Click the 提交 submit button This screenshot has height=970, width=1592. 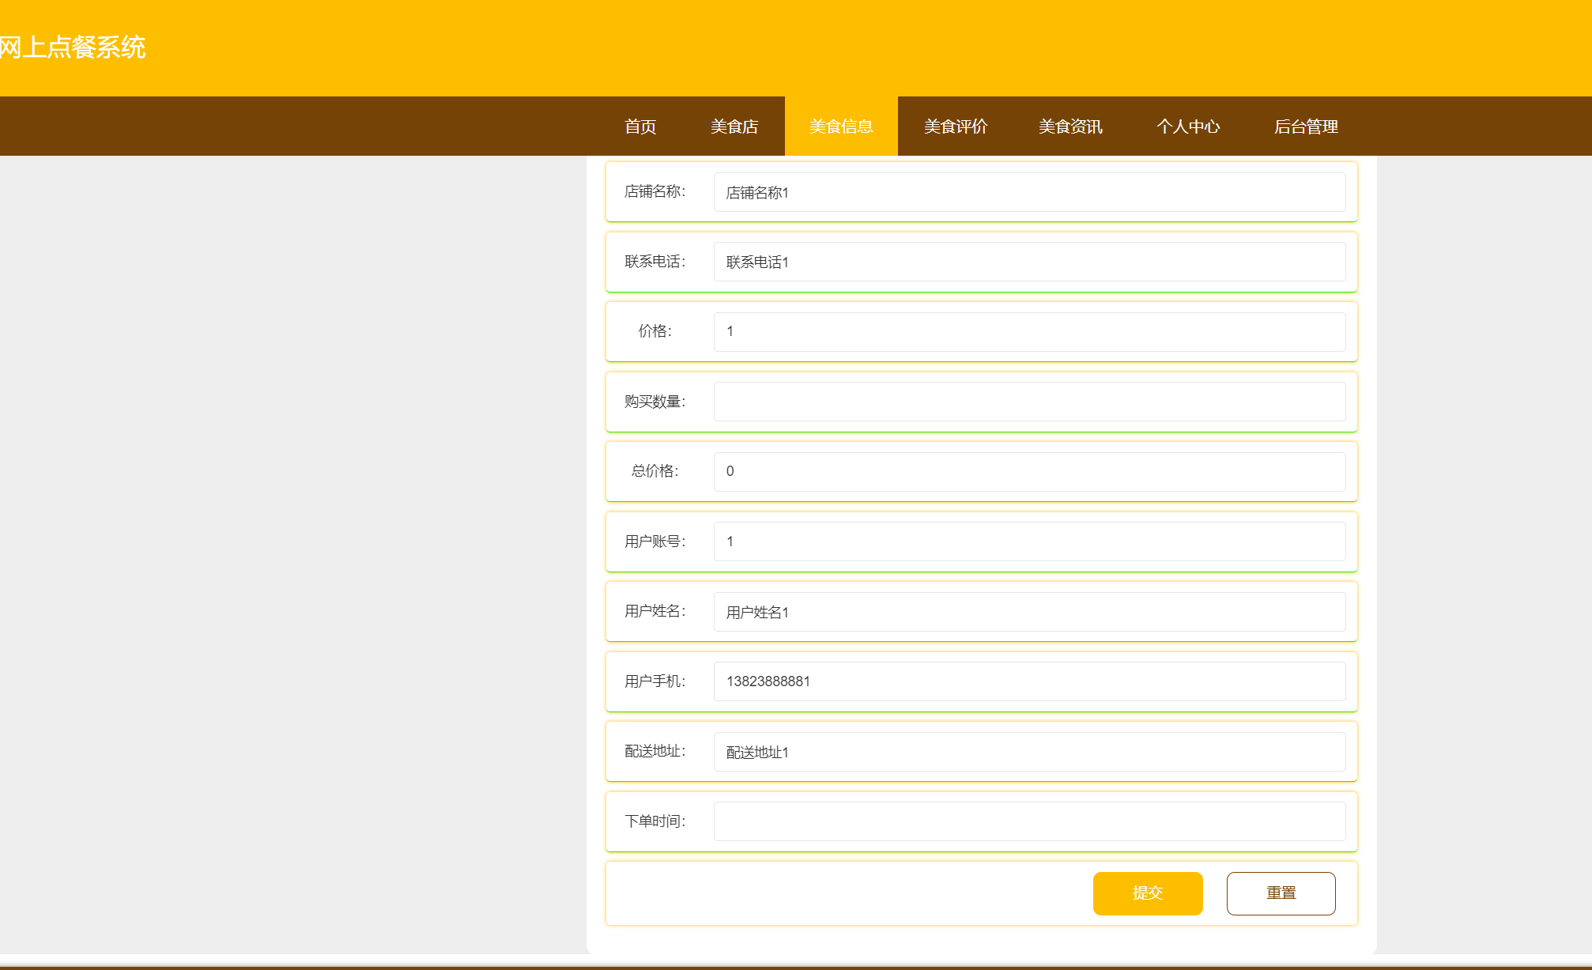(1147, 893)
